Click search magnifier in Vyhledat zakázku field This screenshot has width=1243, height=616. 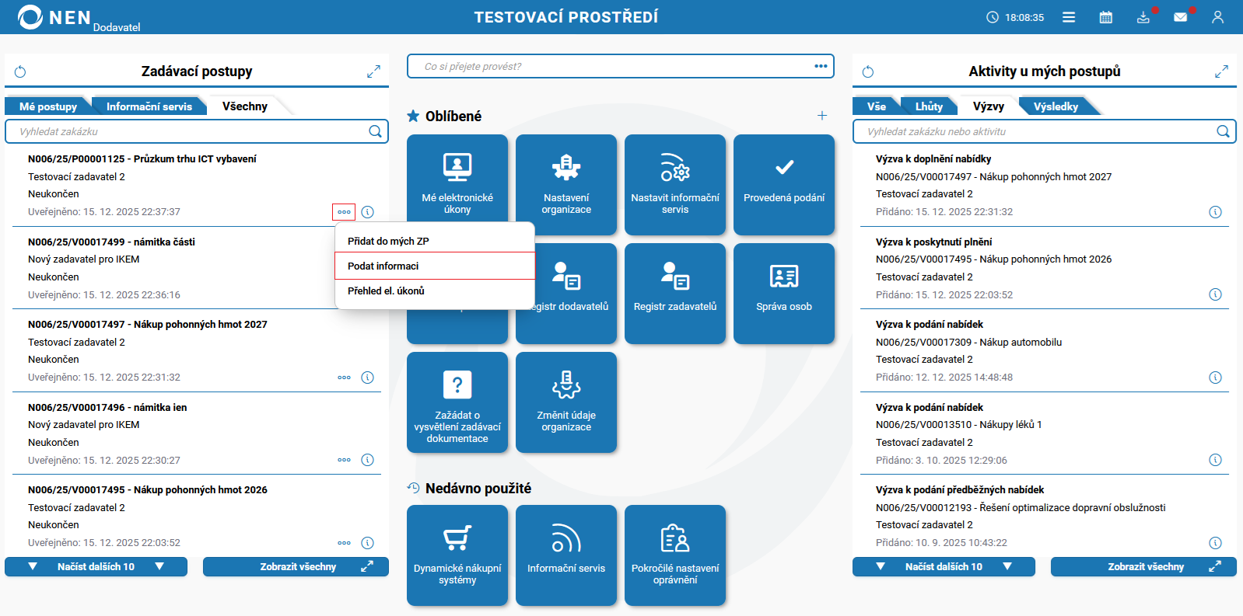click(x=375, y=131)
